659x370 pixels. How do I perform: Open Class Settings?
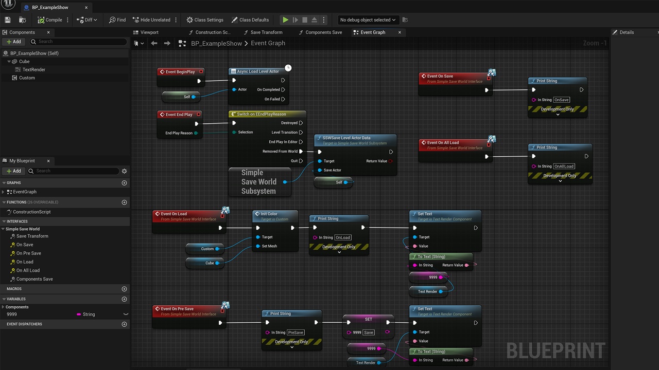pos(204,20)
